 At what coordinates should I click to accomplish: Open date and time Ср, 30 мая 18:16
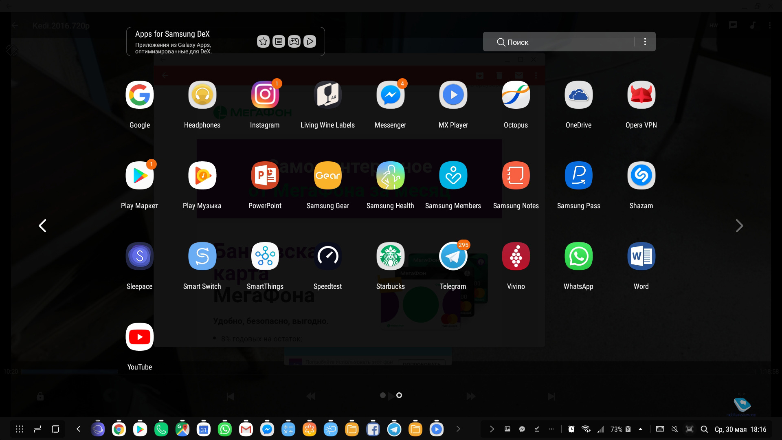point(740,429)
